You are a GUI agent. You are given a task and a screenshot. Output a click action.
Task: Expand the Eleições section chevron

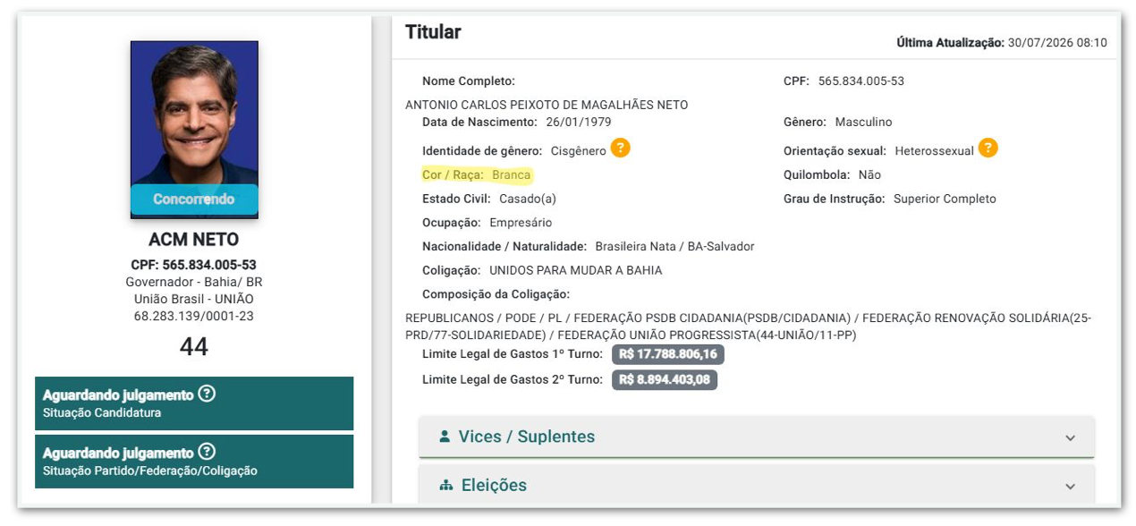(1070, 486)
